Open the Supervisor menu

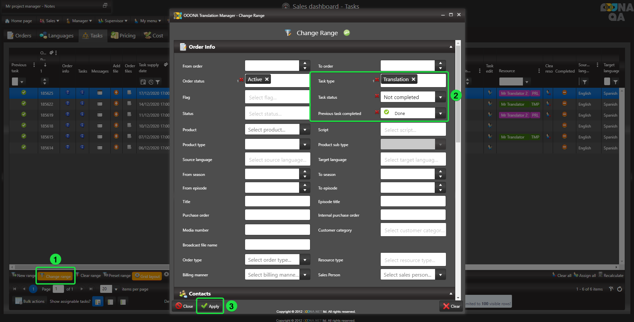[x=113, y=21]
